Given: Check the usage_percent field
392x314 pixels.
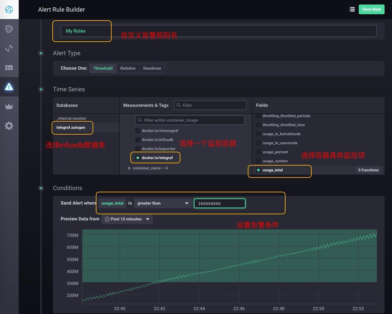Looking at the screenshot, I should [258, 152].
